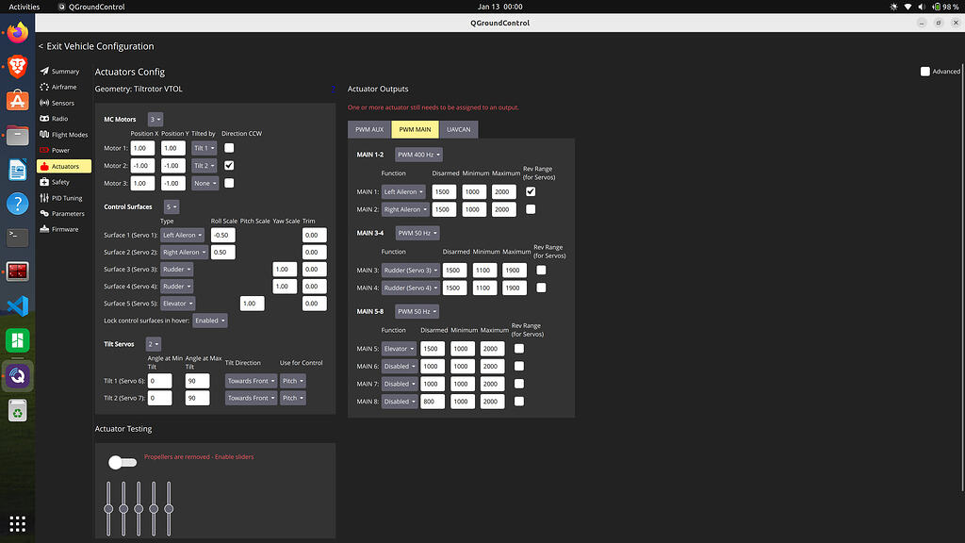Check Rev Range for MAIN 5

pos(519,349)
